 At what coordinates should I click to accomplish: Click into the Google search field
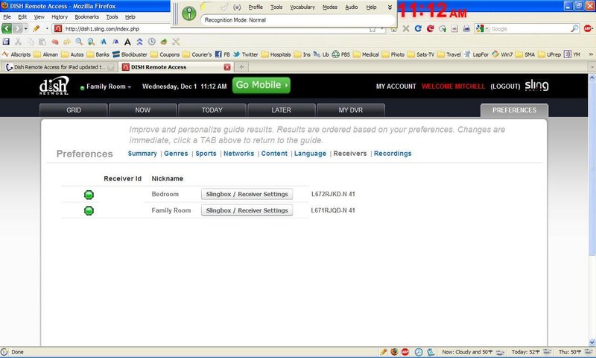tap(530, 28)
